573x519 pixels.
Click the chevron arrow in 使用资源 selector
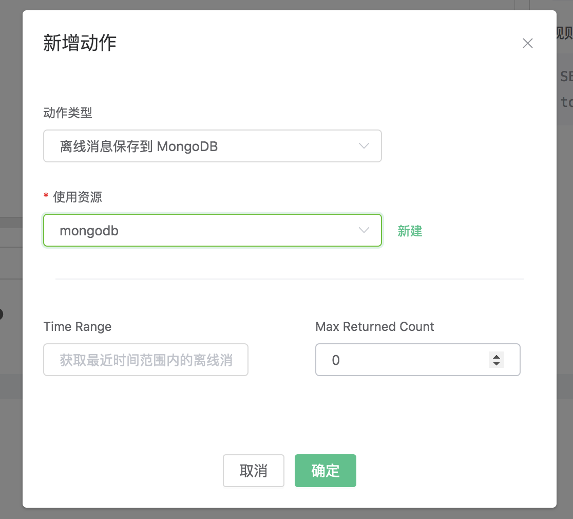(364, 230)
